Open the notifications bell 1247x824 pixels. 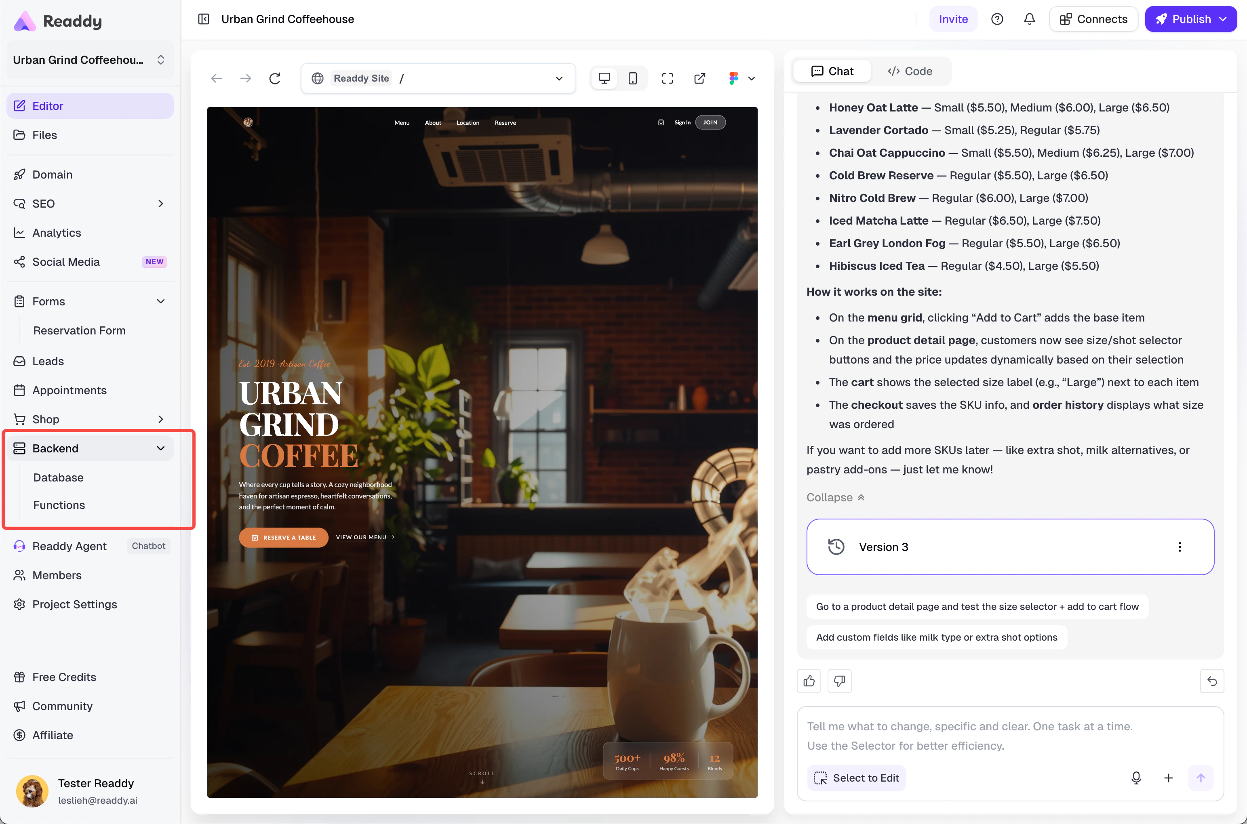tap(1029, 19)
